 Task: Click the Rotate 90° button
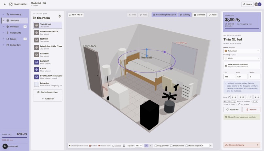(232, 109)
